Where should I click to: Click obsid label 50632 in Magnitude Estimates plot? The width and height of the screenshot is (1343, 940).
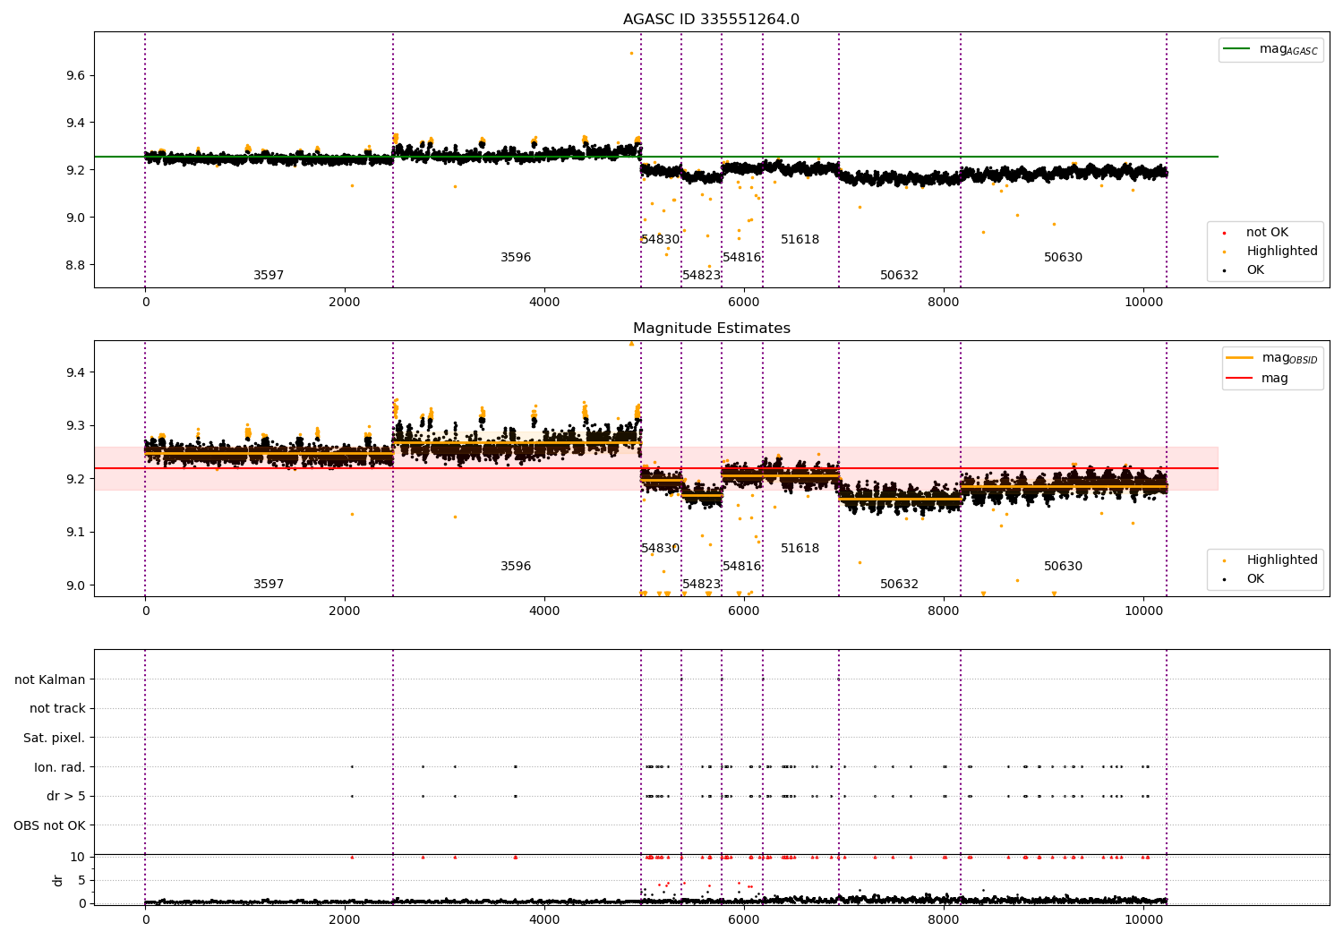point(900,585)
